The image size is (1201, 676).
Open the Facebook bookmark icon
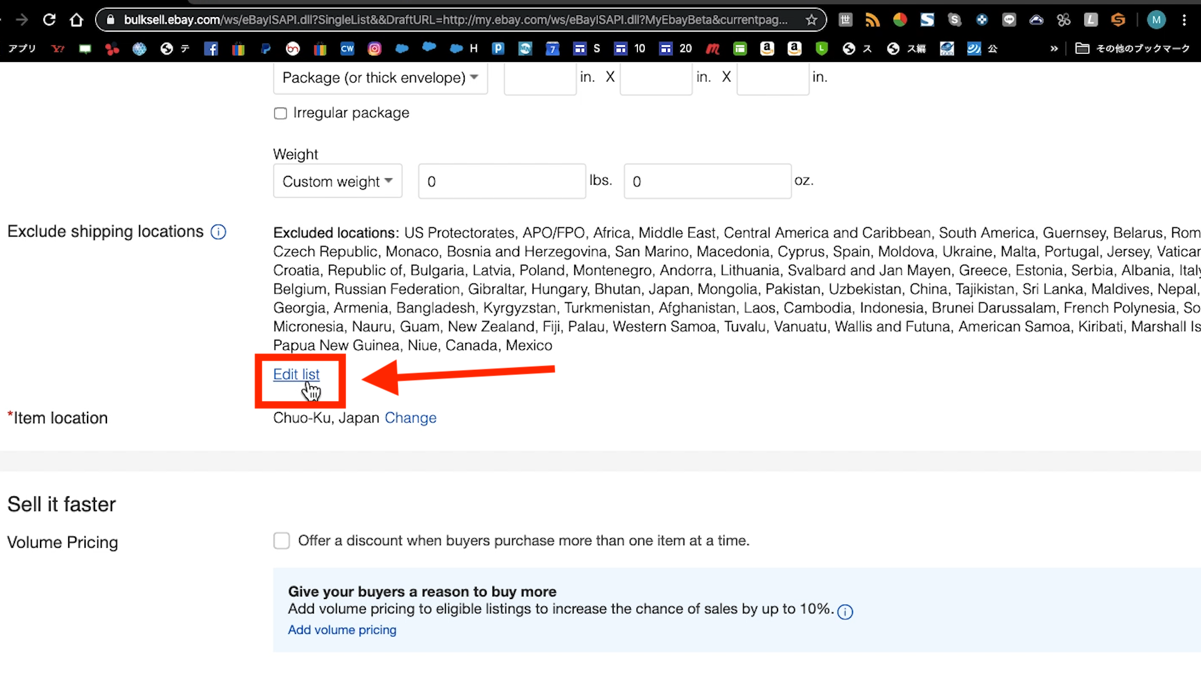(211, 49)
